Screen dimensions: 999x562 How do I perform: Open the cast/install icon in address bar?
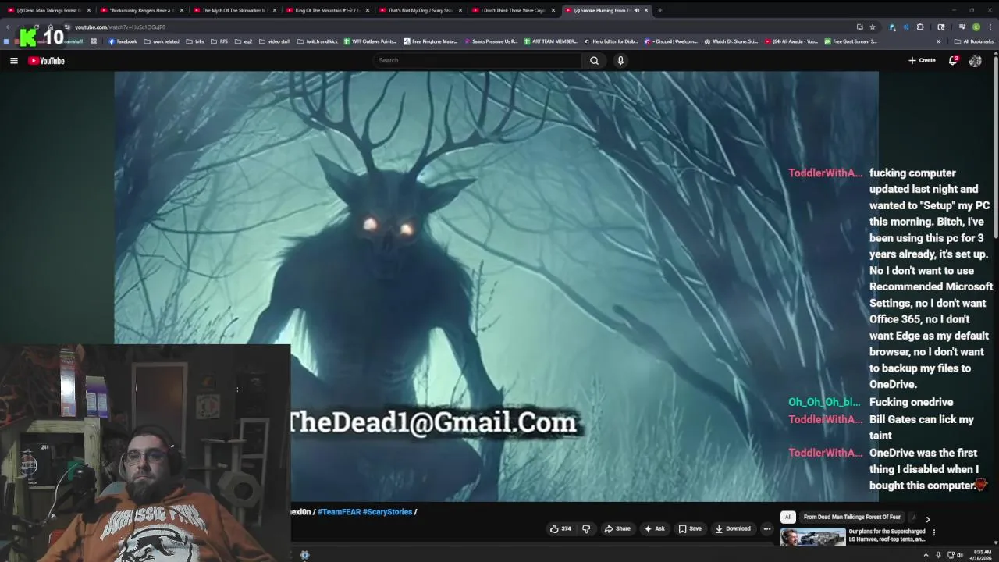[859, 27]
